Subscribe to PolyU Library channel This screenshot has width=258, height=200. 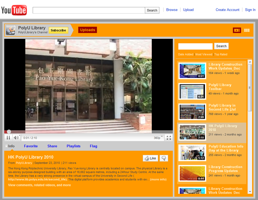point(59,30)
